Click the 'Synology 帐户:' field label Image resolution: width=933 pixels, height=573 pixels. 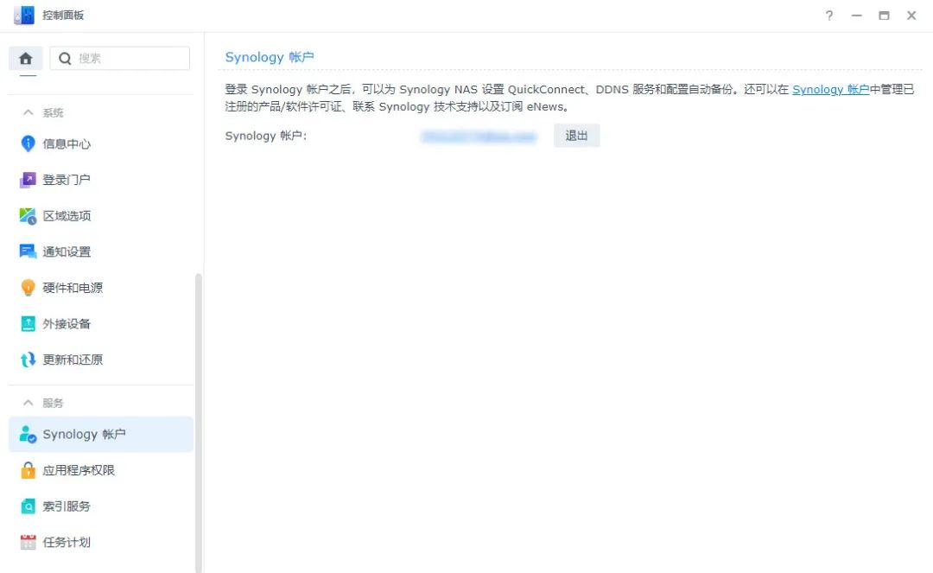[x=266, y=136]
